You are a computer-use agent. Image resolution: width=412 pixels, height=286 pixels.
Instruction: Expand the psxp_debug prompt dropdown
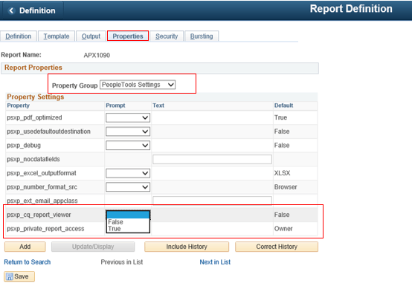pyautogui.click(x=128, y=146)
